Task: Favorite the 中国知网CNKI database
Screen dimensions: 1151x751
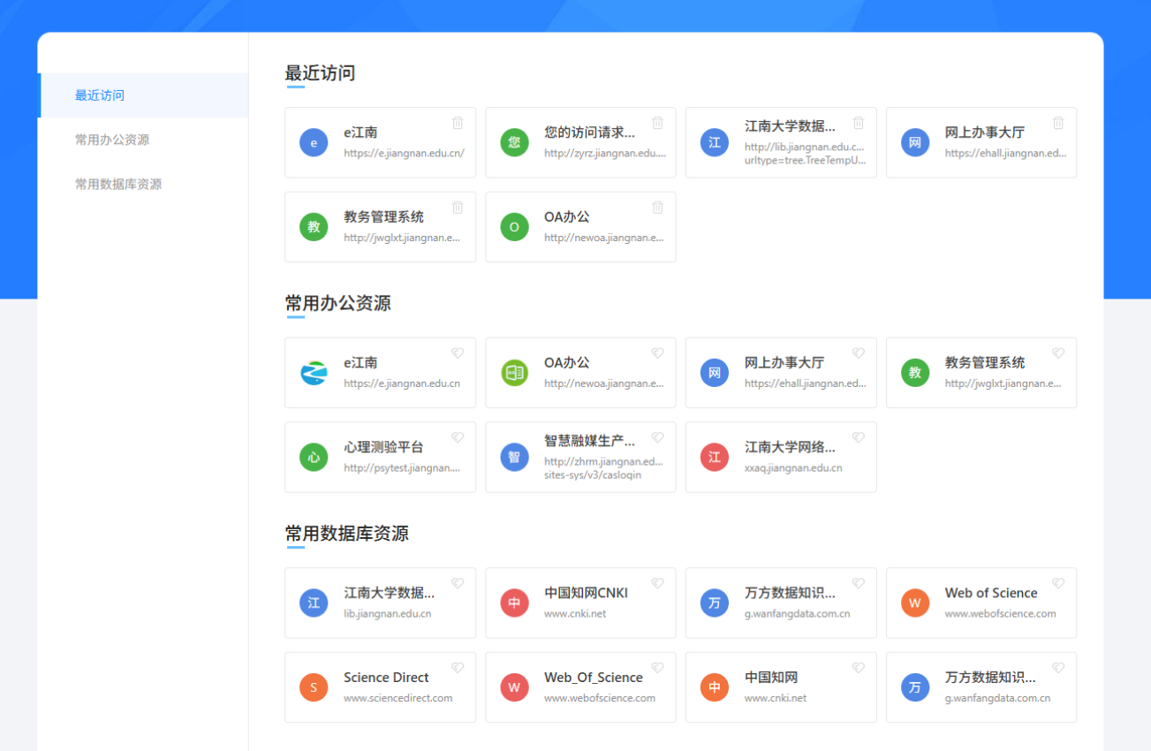Action: (x=657, y=583)
